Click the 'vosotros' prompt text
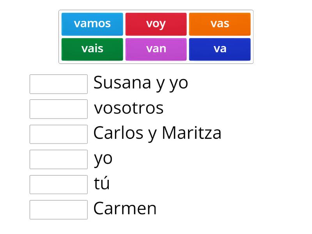Screen dimensions: 312x234 [x=129, y=108]
